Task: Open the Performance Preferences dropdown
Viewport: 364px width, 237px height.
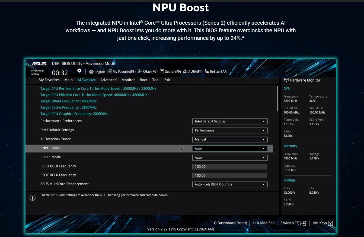Action: [x=230, y=121]
